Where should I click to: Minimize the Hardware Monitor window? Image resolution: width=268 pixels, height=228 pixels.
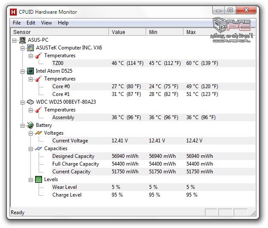coord(219,10)
